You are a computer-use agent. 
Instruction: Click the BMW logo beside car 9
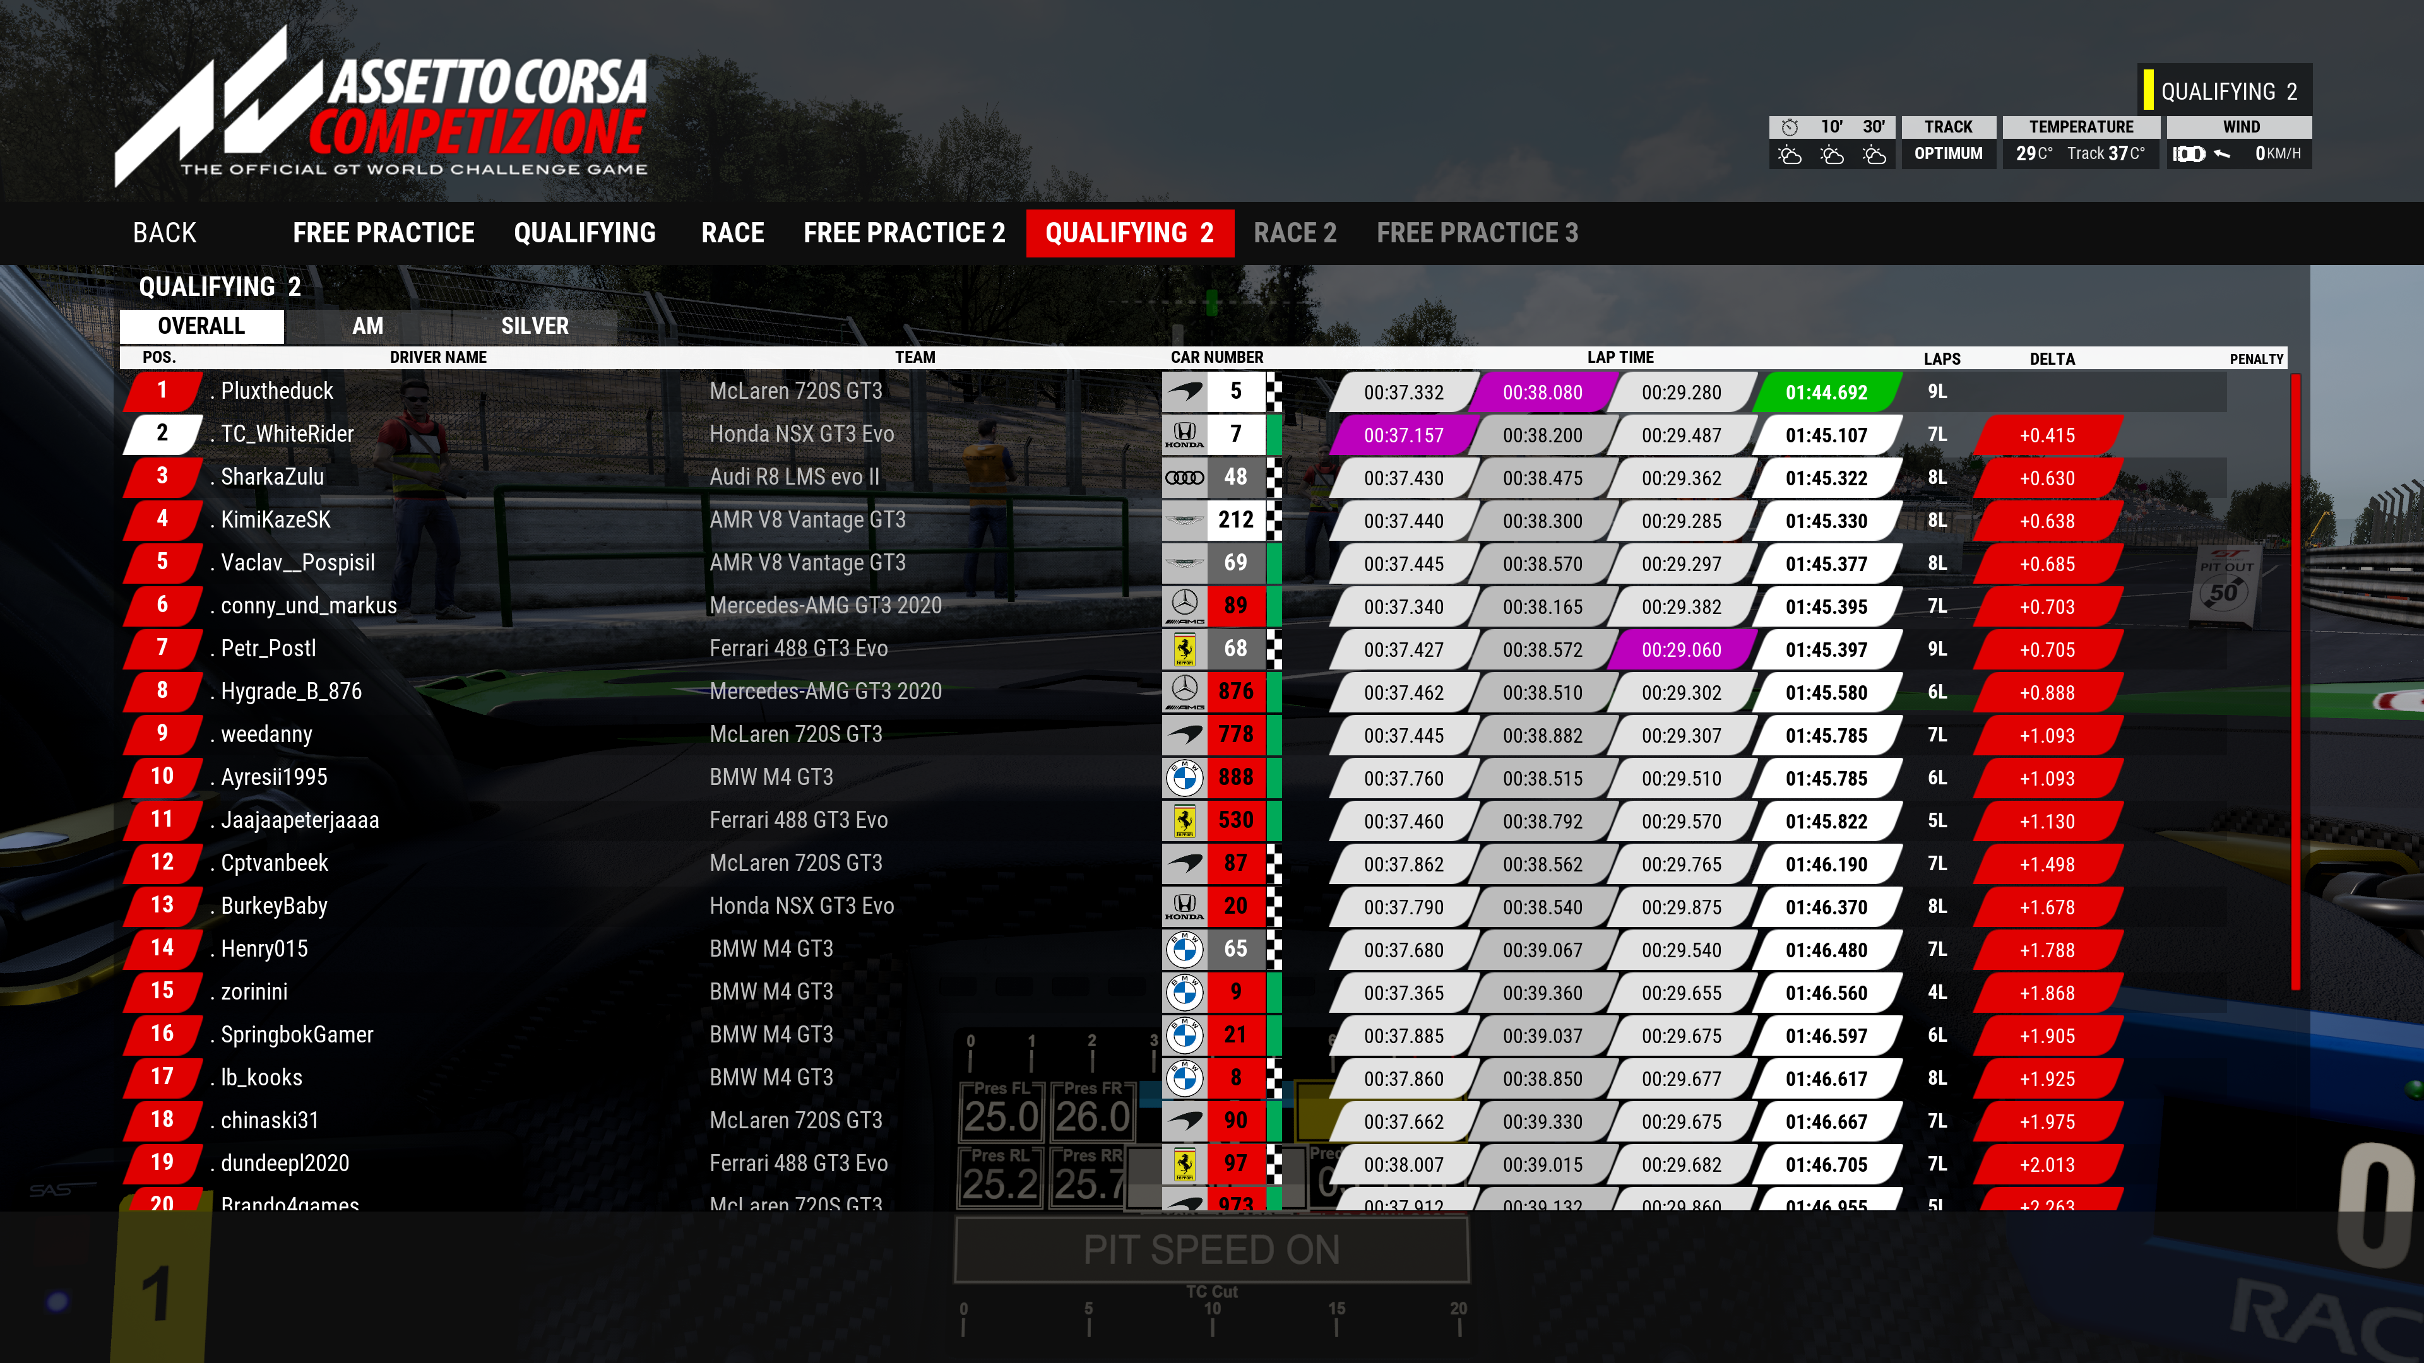[x=1185, y=993]
